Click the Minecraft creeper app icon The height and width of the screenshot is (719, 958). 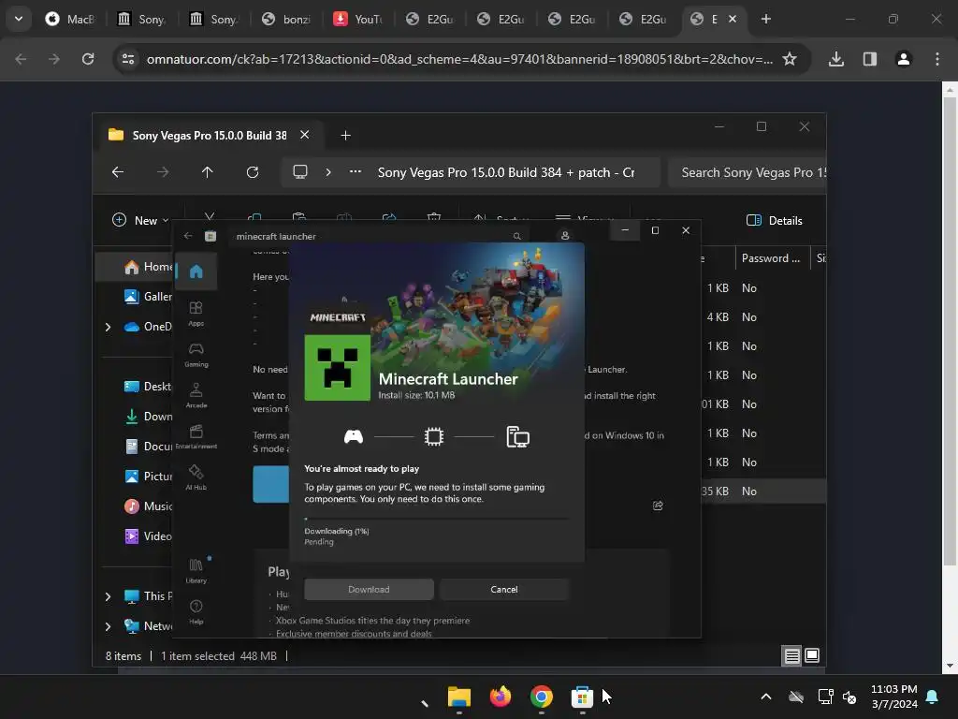[x=337, y=367]
